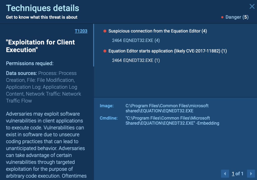The height and width of the screenshot is (180, 257).
Task: Open the T1203 technique link
Action: [x=81, y=31]
